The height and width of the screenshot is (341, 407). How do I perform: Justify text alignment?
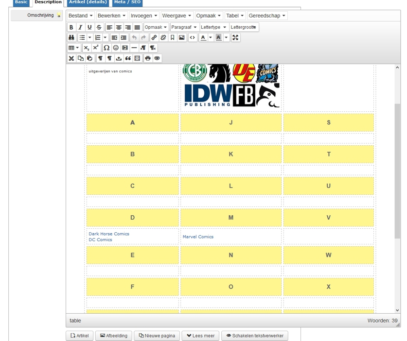point(137,27)
